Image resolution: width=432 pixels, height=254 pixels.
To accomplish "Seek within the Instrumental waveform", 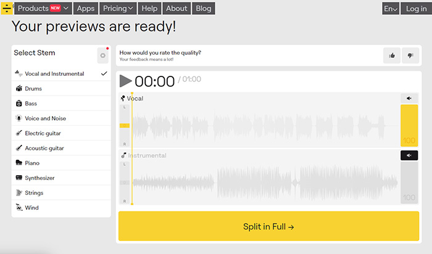I will (x=265, y=182).
